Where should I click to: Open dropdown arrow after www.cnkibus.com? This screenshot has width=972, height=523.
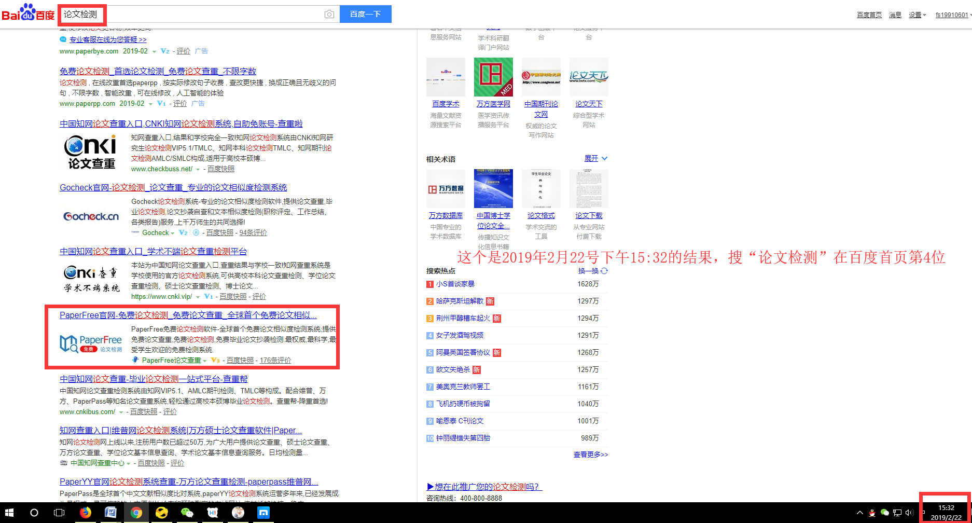[x=121, y=412]
